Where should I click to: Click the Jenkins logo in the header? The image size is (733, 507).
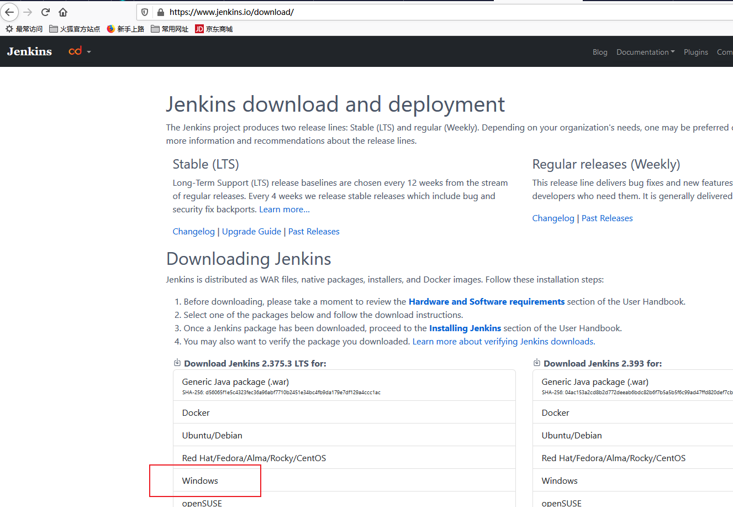tap(29, 51)
